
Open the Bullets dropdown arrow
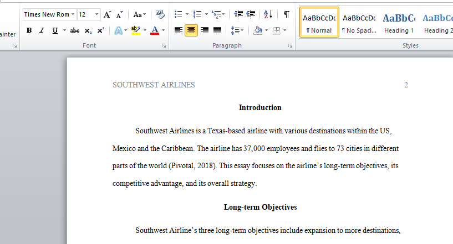tap(187, 14)
